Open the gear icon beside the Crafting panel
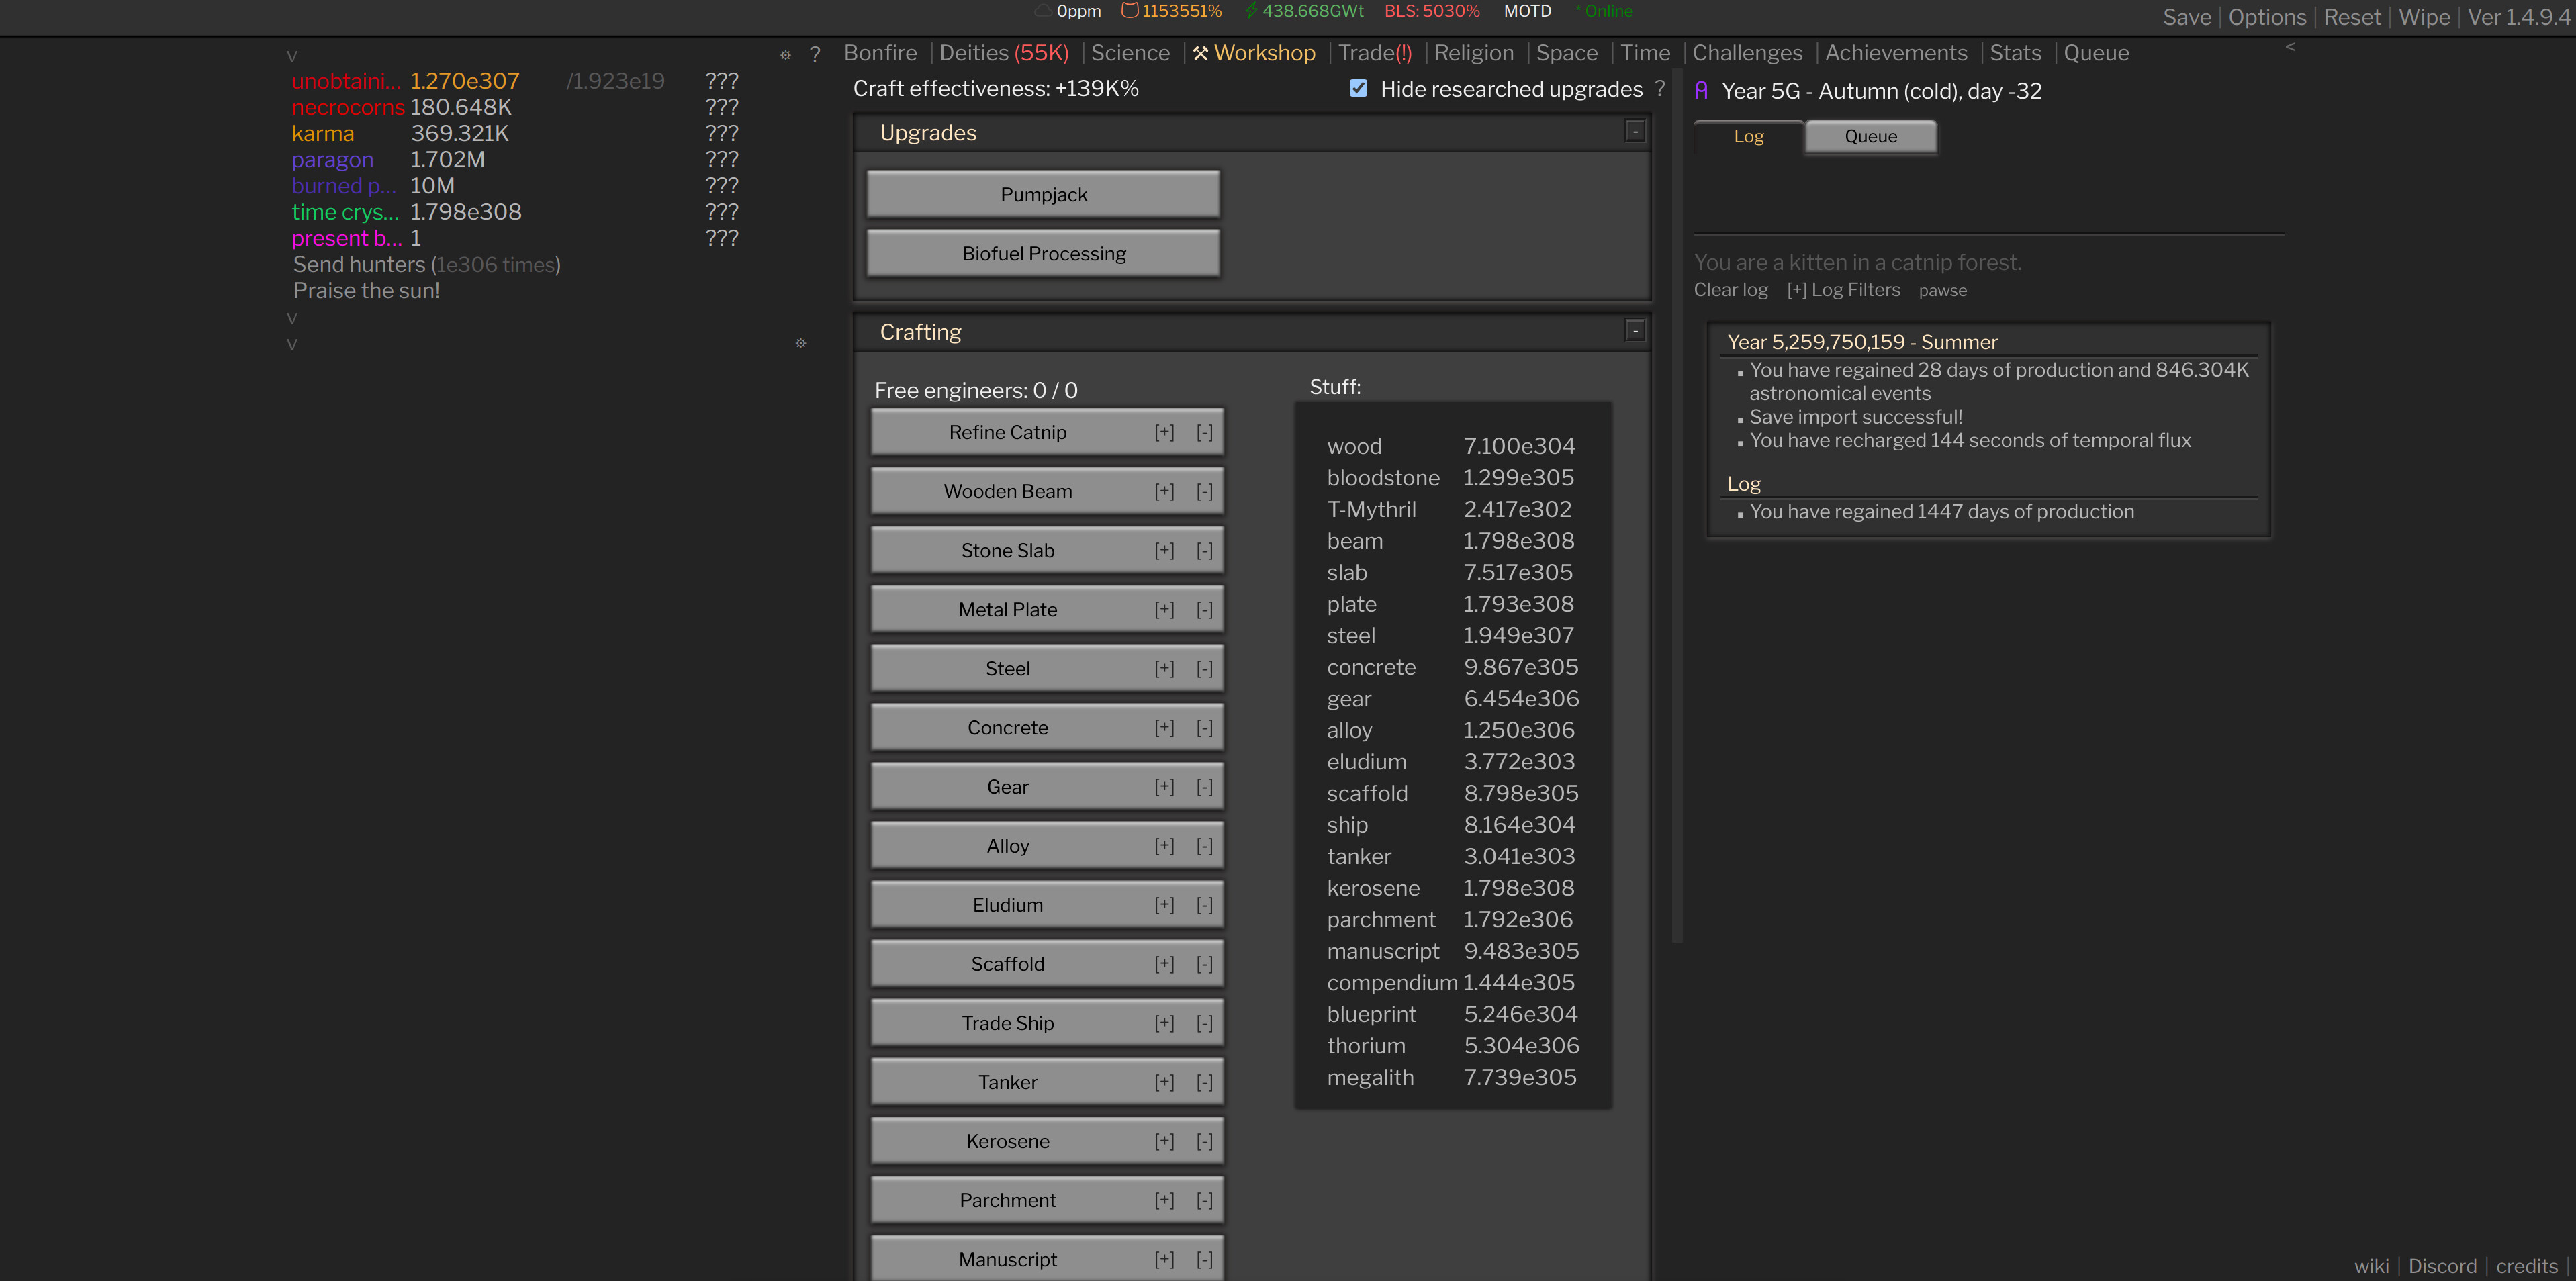2576x1281 pixels. (801, 343)
